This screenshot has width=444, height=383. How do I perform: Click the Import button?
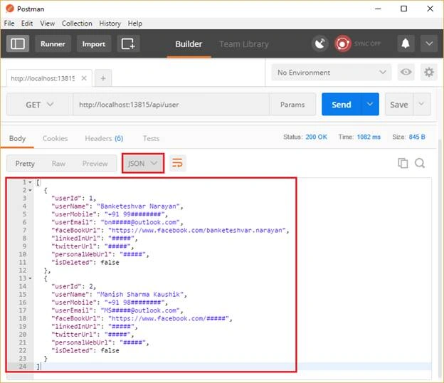coord(94,44)
